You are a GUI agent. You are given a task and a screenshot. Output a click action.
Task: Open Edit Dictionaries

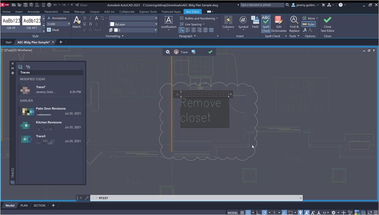click(x=279, y=24)
